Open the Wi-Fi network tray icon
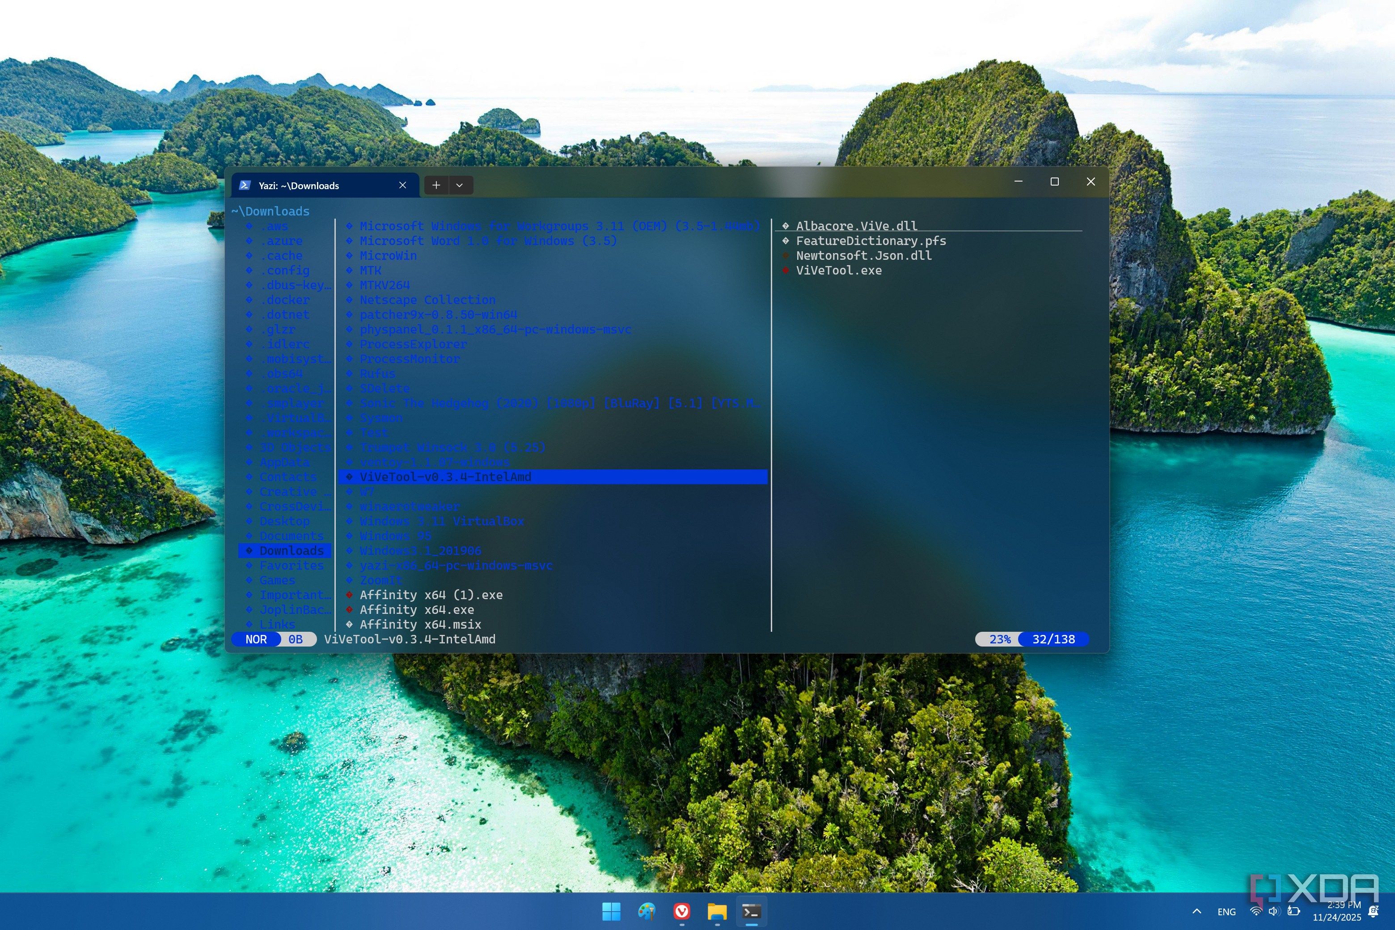1395x930 pixels. click(1255, 912)
